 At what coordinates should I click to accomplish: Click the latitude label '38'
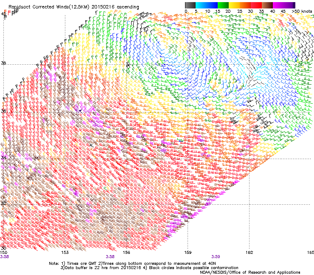3,63
